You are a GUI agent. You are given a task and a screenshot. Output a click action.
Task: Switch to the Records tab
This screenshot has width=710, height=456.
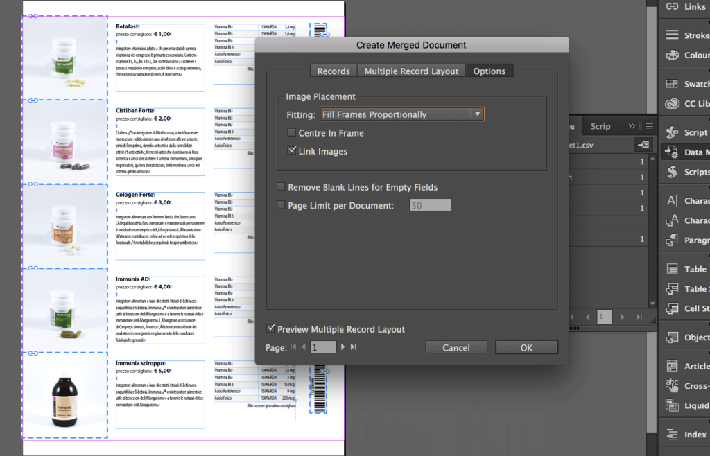pyautogui.click(x=334, y=71)
